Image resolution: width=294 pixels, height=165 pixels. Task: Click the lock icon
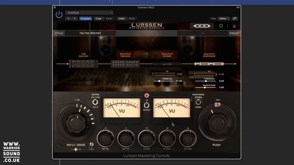(x=234, y=26)
